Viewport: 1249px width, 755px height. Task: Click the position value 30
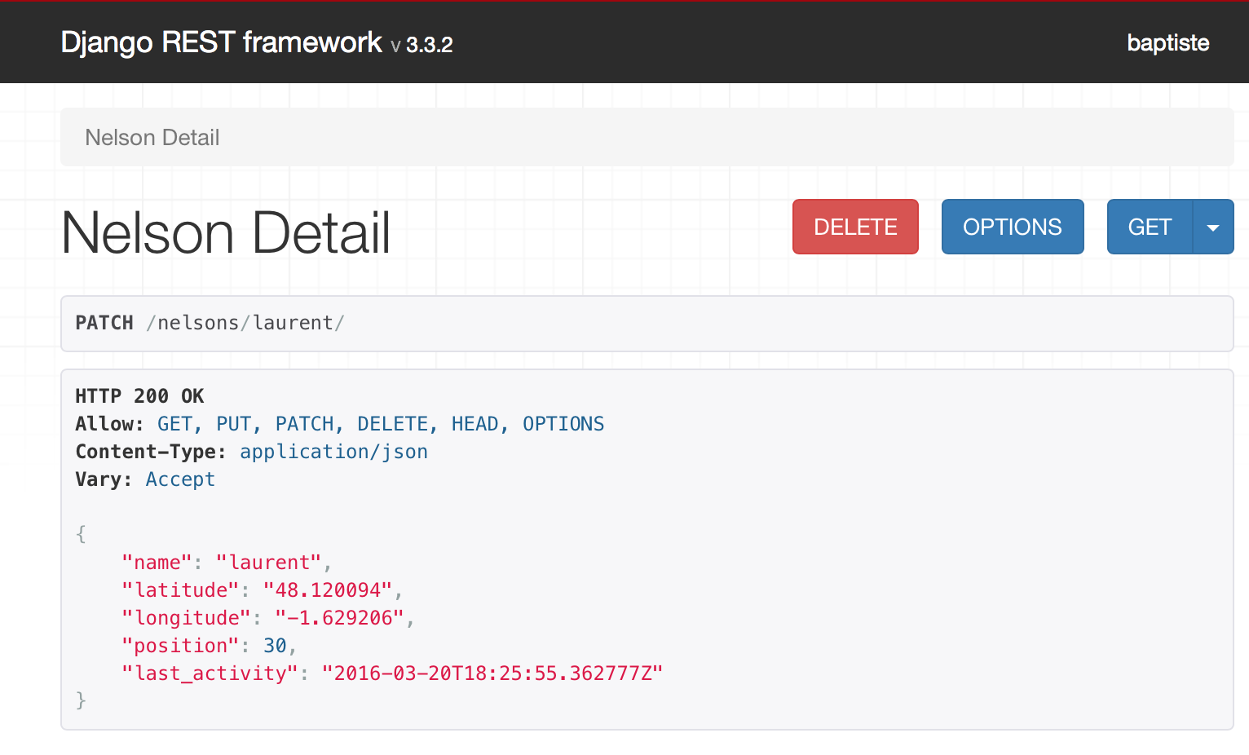pyautogui.click(x=275, y=646)
